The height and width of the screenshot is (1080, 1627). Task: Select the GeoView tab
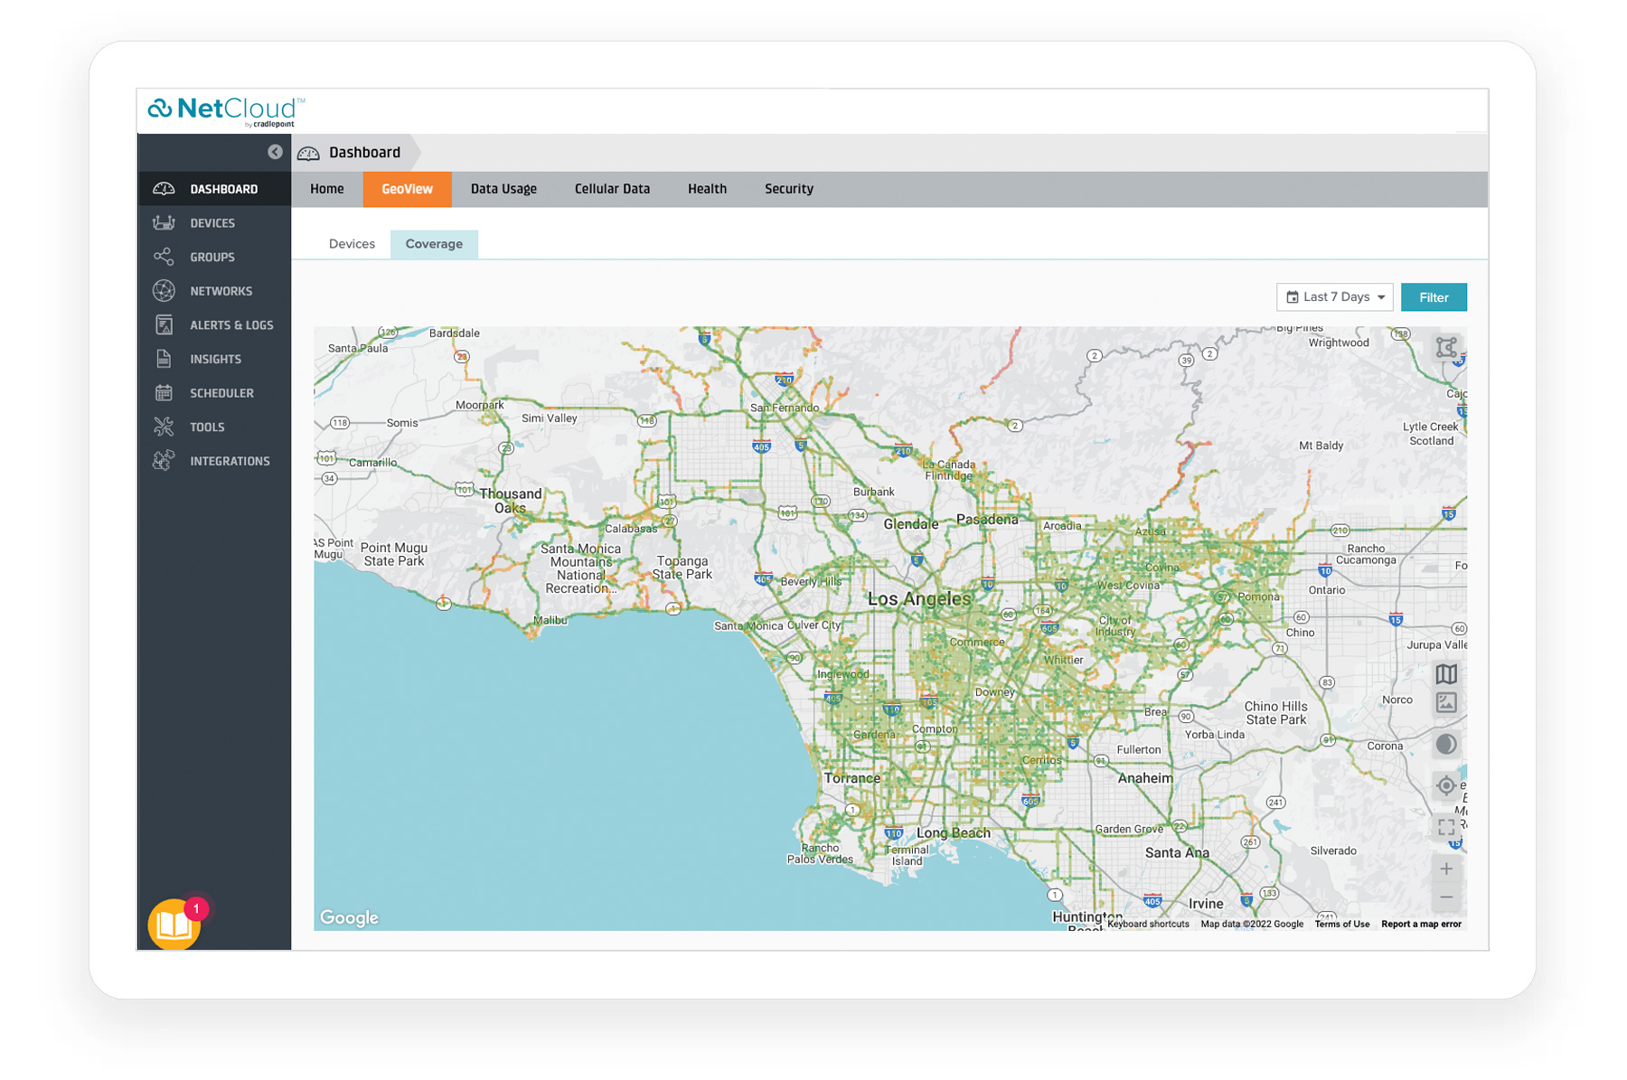407,189
